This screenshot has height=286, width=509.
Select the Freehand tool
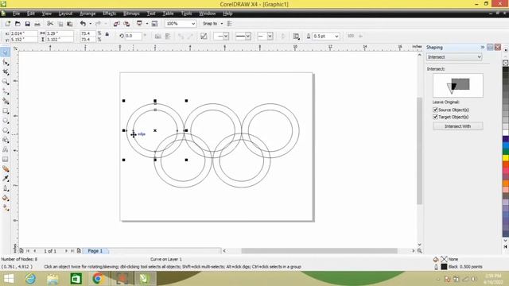(x=6, y=91)
